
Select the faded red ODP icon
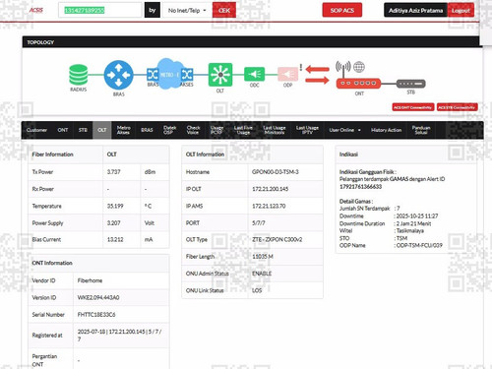287,74
